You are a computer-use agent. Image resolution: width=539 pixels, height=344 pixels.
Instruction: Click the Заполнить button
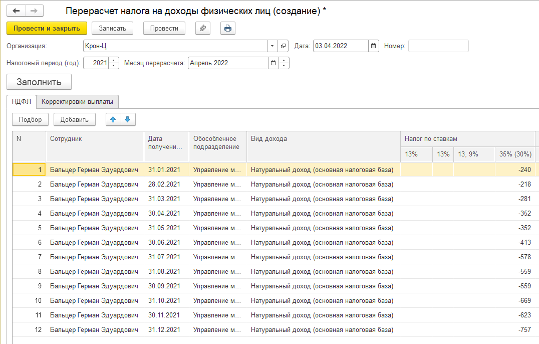[x=39, y=82]
